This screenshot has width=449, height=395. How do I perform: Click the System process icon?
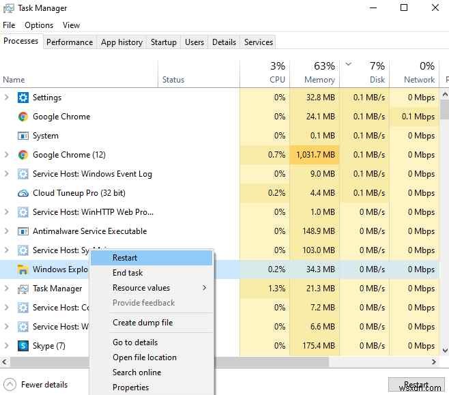pyautogui.click(x=23, y=136)
